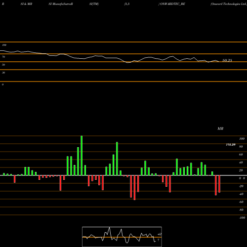
Task: Click the SI(TM) header label
Action: (x=94, y=4)
